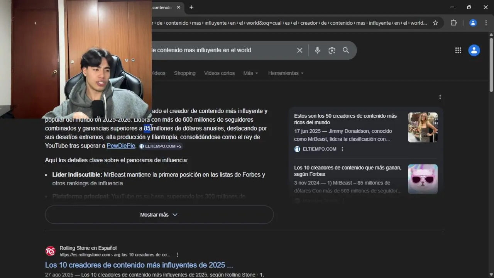Screen dimensions: 494x278
Task: Open the PewDiePie link
Action: pyautogui.click(x=121, y=146)
